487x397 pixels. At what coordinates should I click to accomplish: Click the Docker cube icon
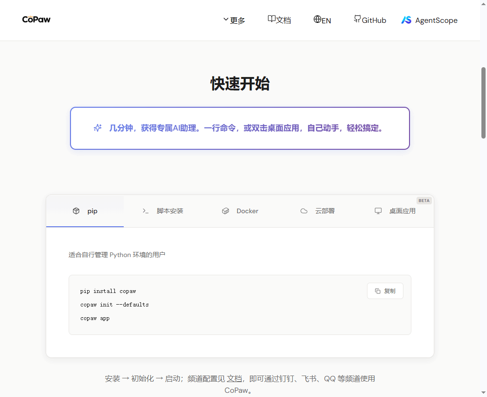226,211
